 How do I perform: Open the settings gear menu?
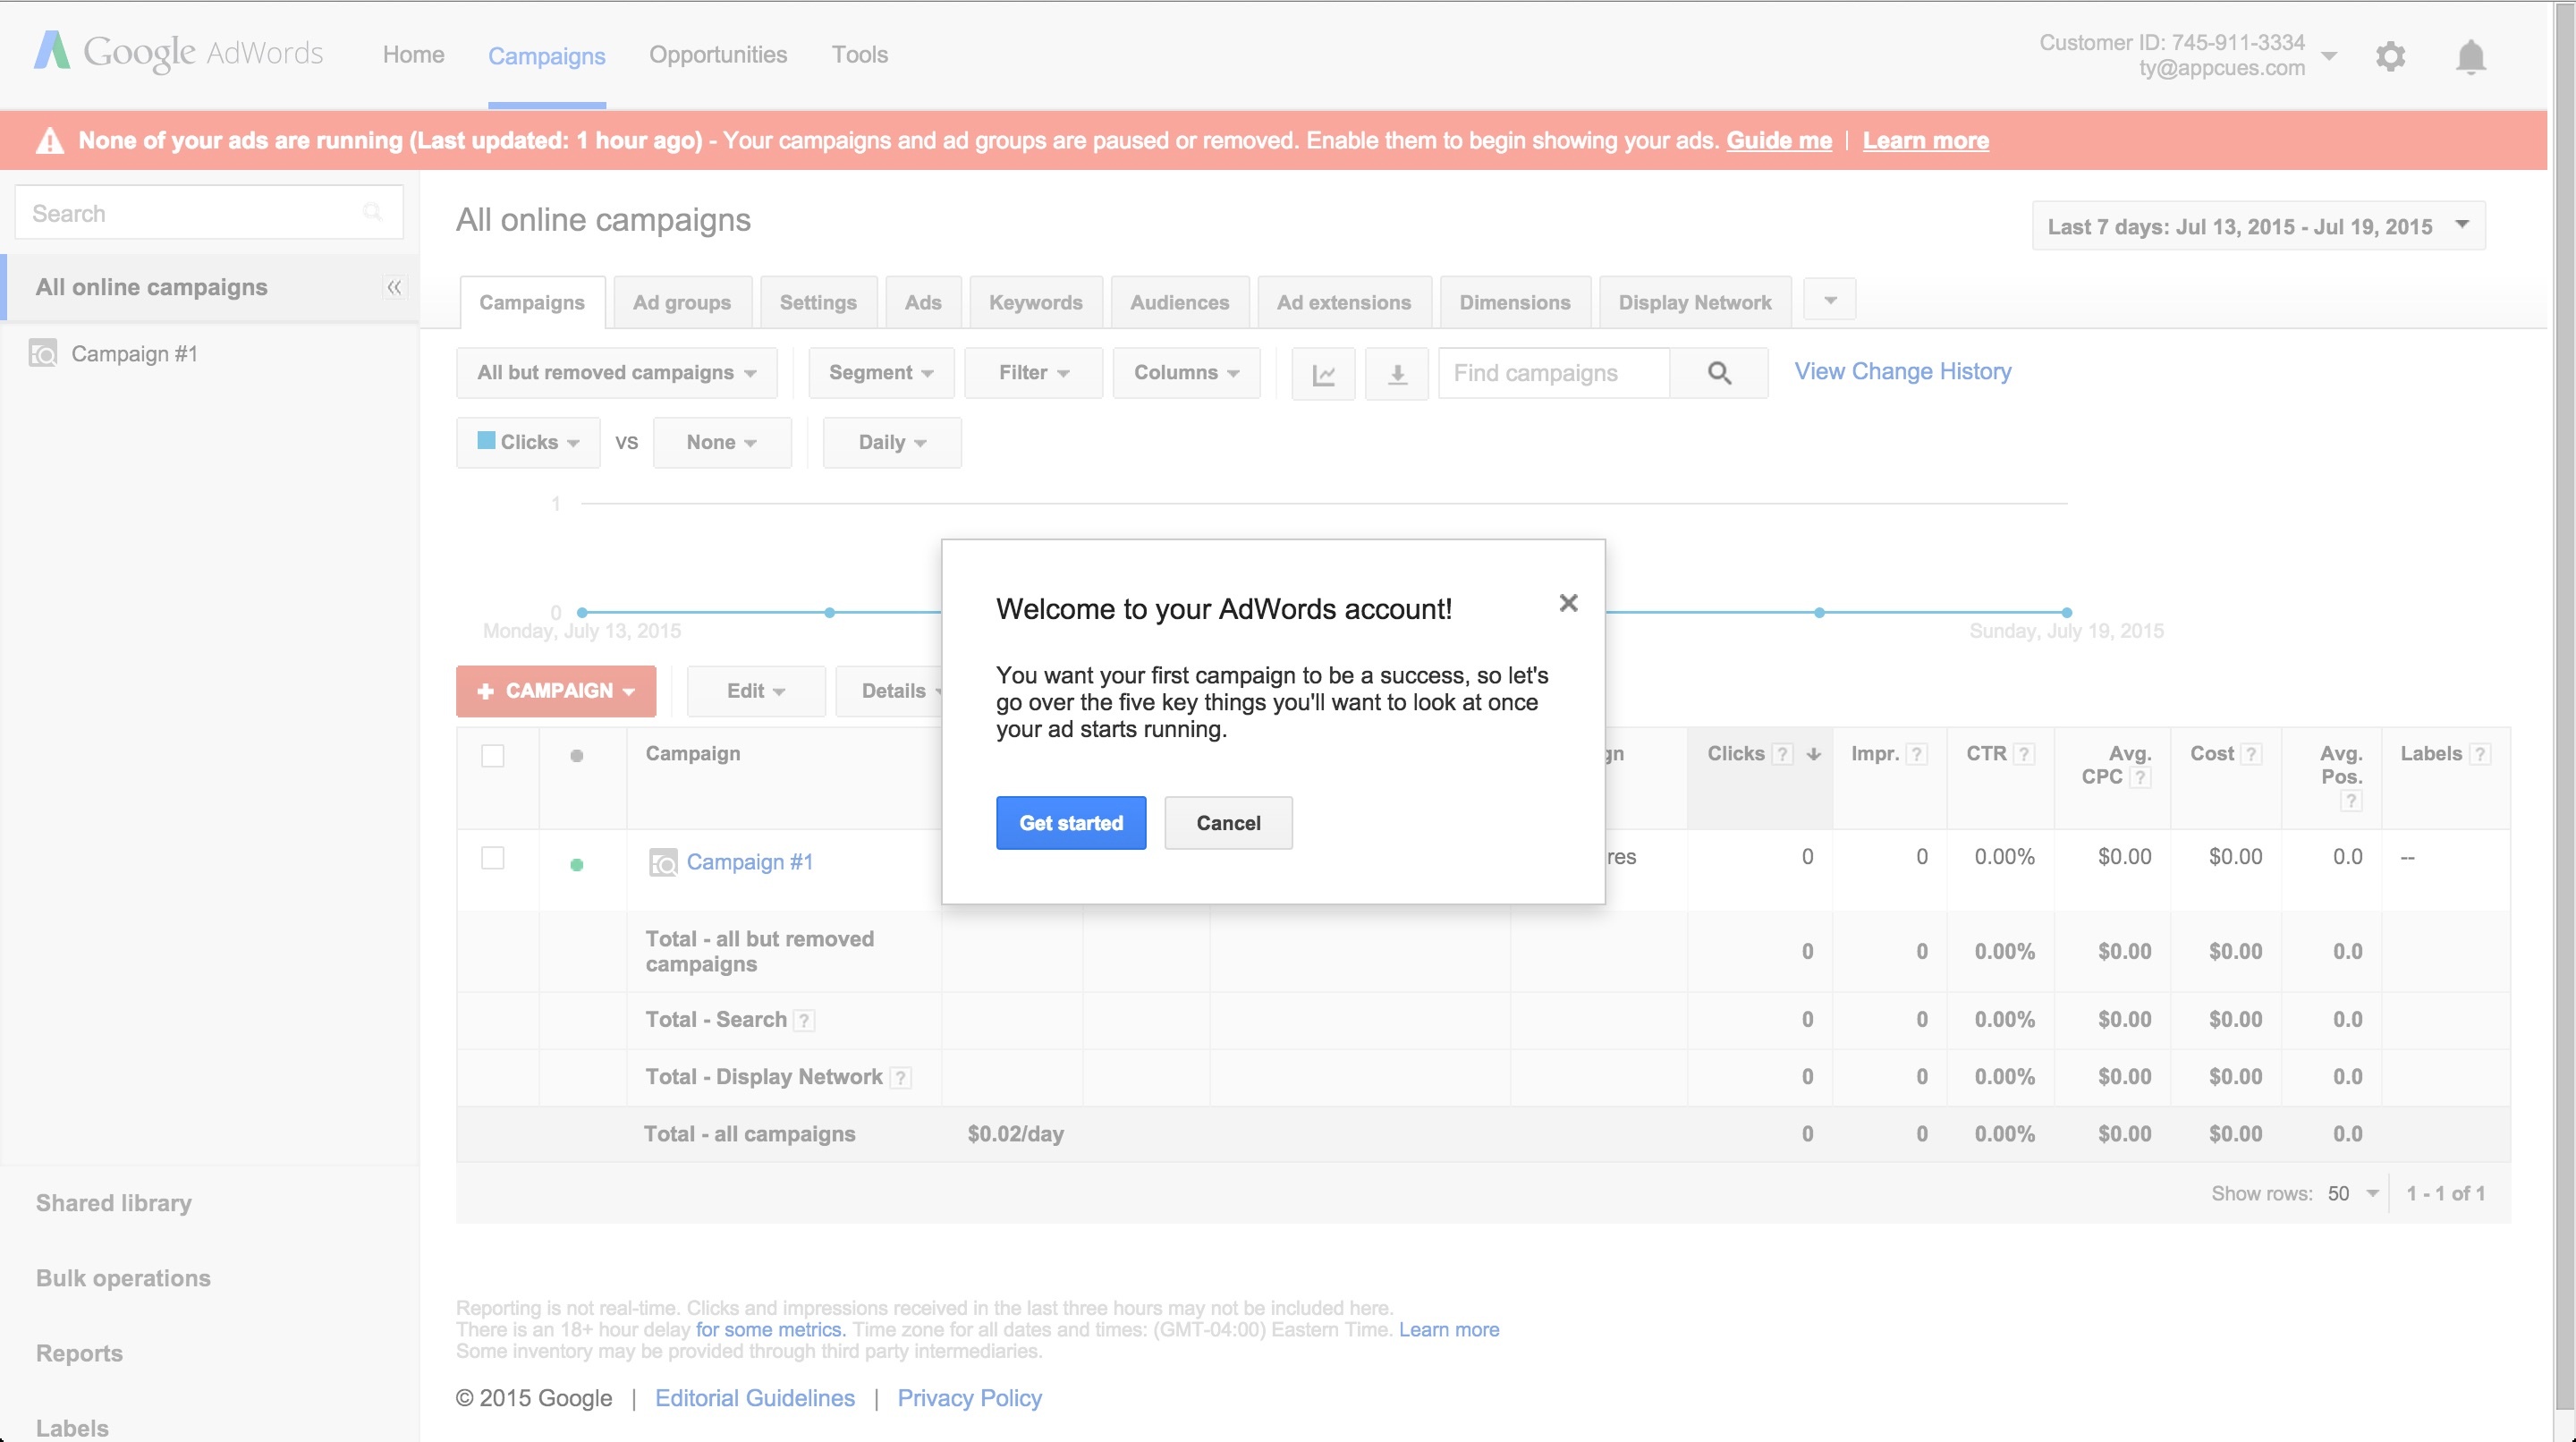2390,56
